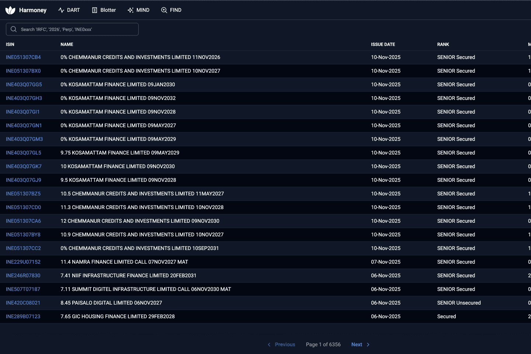Open ISIN link INE051307BX0
The width and height of the screenshot is (531, 354).
23,71
